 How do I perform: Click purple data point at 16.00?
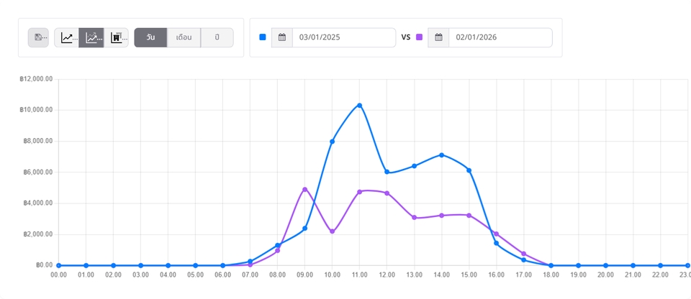[496, 234]
